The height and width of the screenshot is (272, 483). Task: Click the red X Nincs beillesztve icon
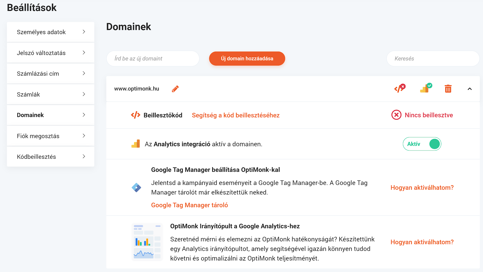[396, 115]
